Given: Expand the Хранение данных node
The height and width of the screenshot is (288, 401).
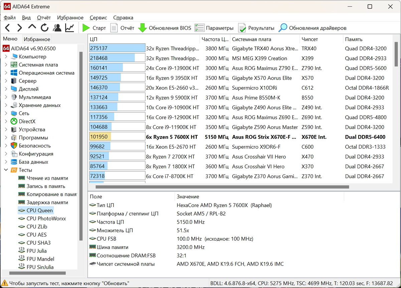Looking at the screenshot, I should pos(6,105).
